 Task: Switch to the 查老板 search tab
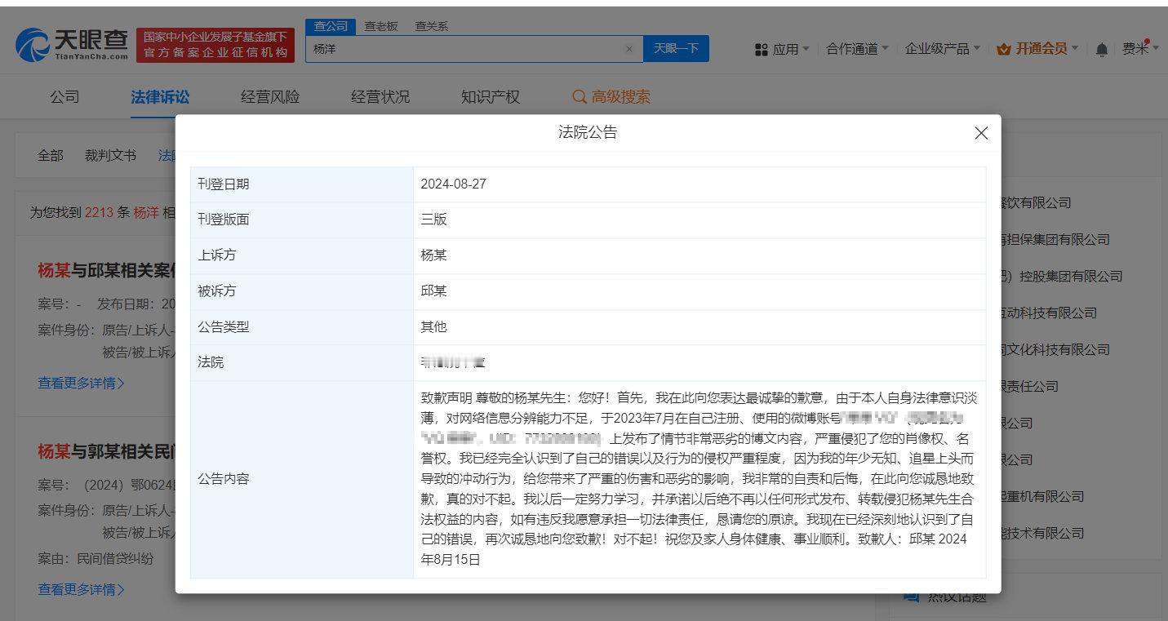380,26
